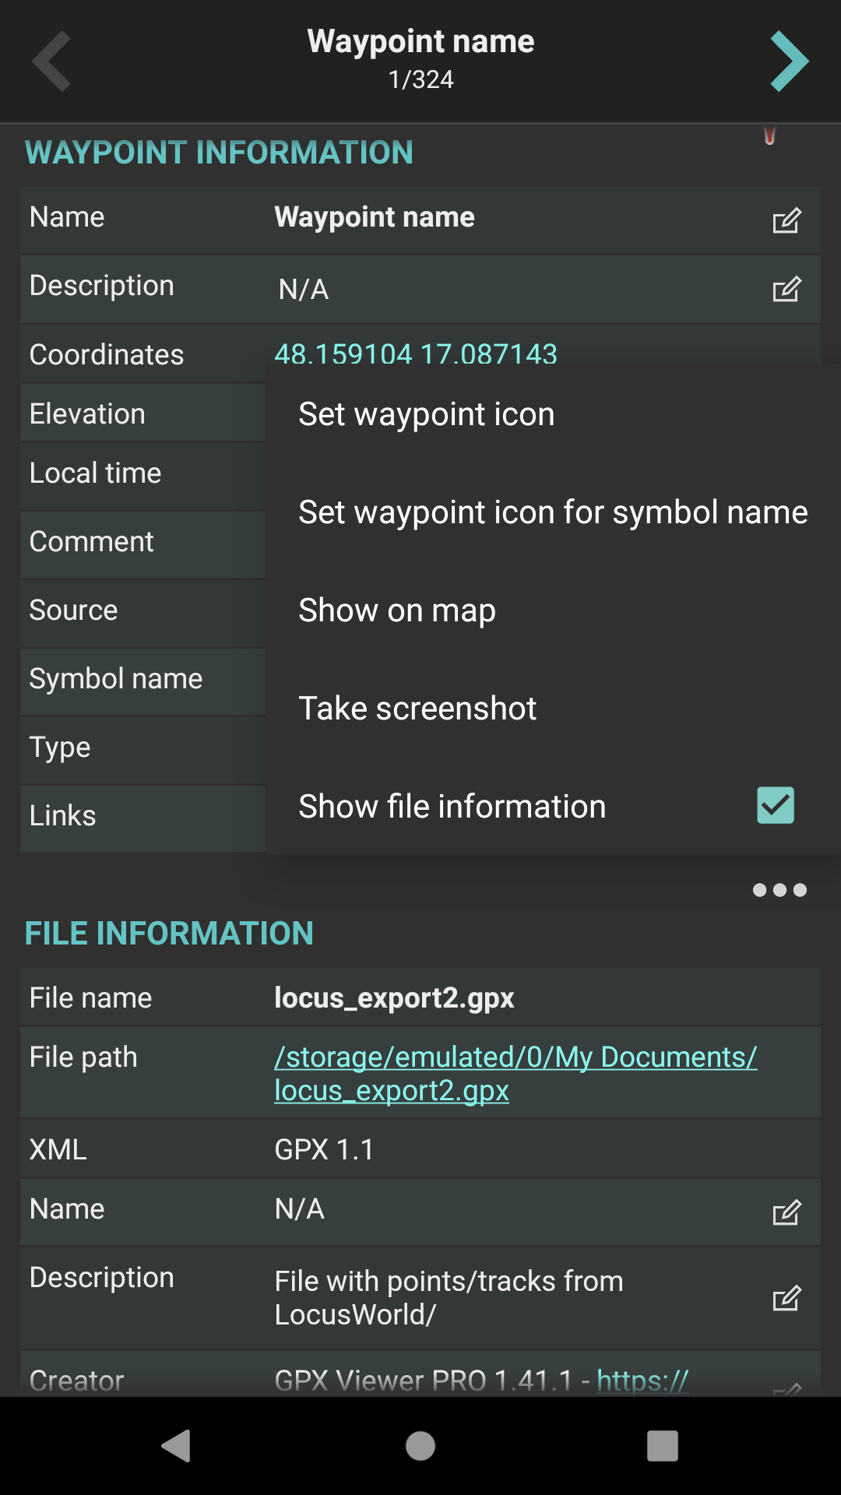Go to the next waypoint arrow
This screenshot has height=1495, width=841.
click(789, 62)
